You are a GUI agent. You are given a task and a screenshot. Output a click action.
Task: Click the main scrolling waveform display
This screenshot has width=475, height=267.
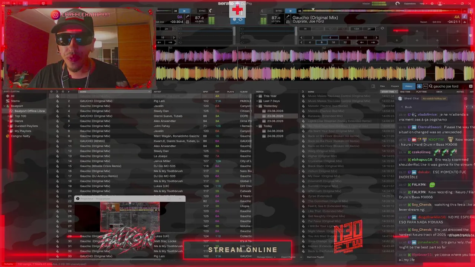tap(315, 65)
